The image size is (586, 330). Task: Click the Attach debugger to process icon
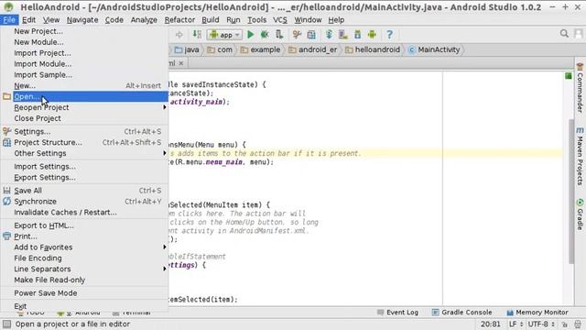[x=279, y=35]
